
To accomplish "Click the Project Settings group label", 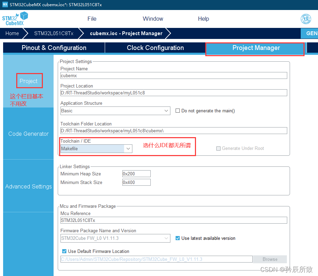I will pyautogui.click(x=76, y=61).
